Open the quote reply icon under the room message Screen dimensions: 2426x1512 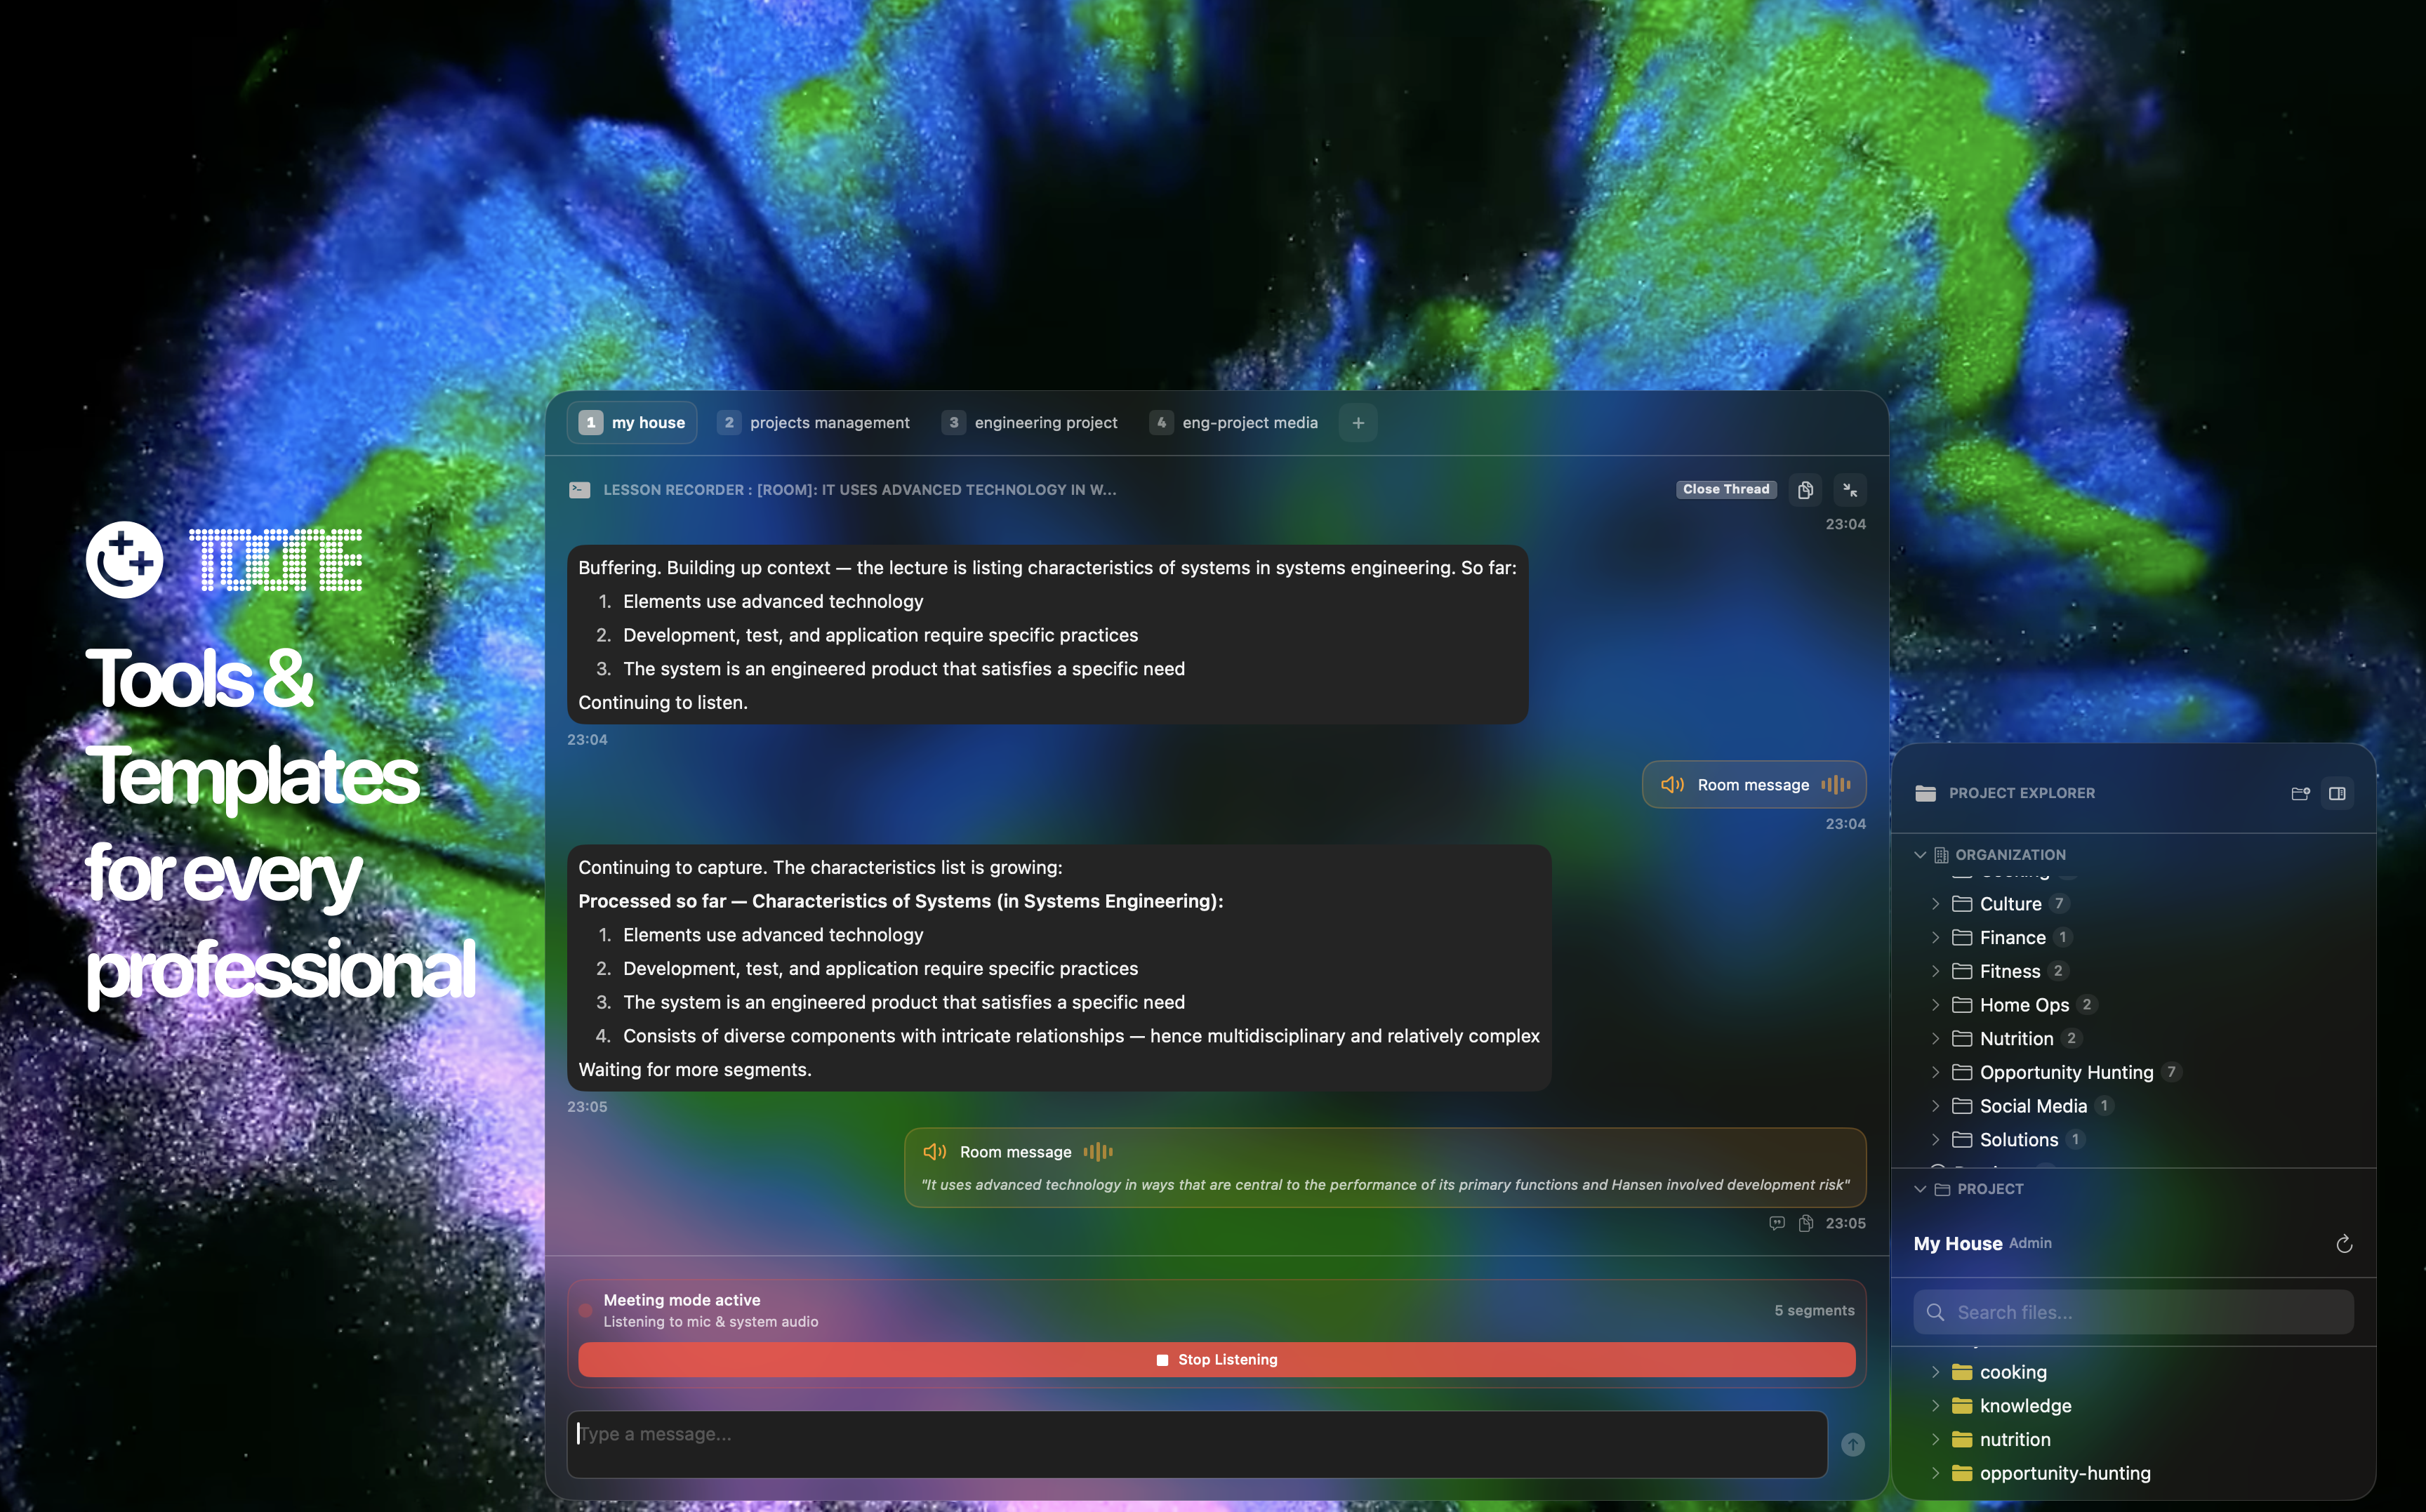tap(1777, 1223)
